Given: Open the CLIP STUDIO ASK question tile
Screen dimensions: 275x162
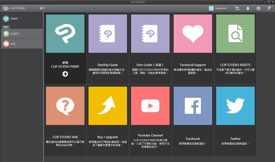Looking at the screenshot, I should click(x=65, y=106).
